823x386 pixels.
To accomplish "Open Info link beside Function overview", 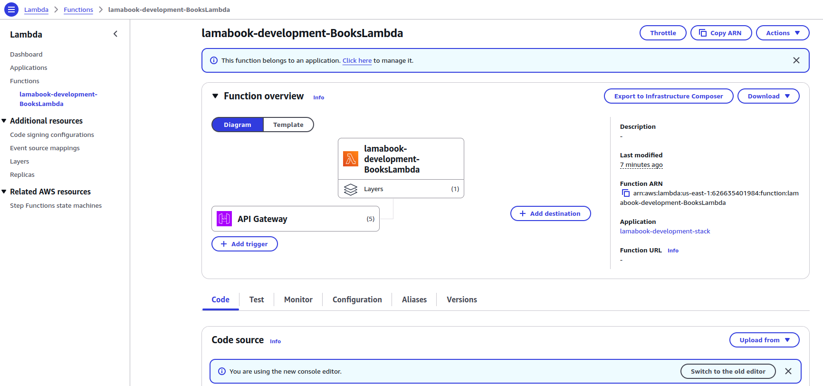I will pos(318,97).
